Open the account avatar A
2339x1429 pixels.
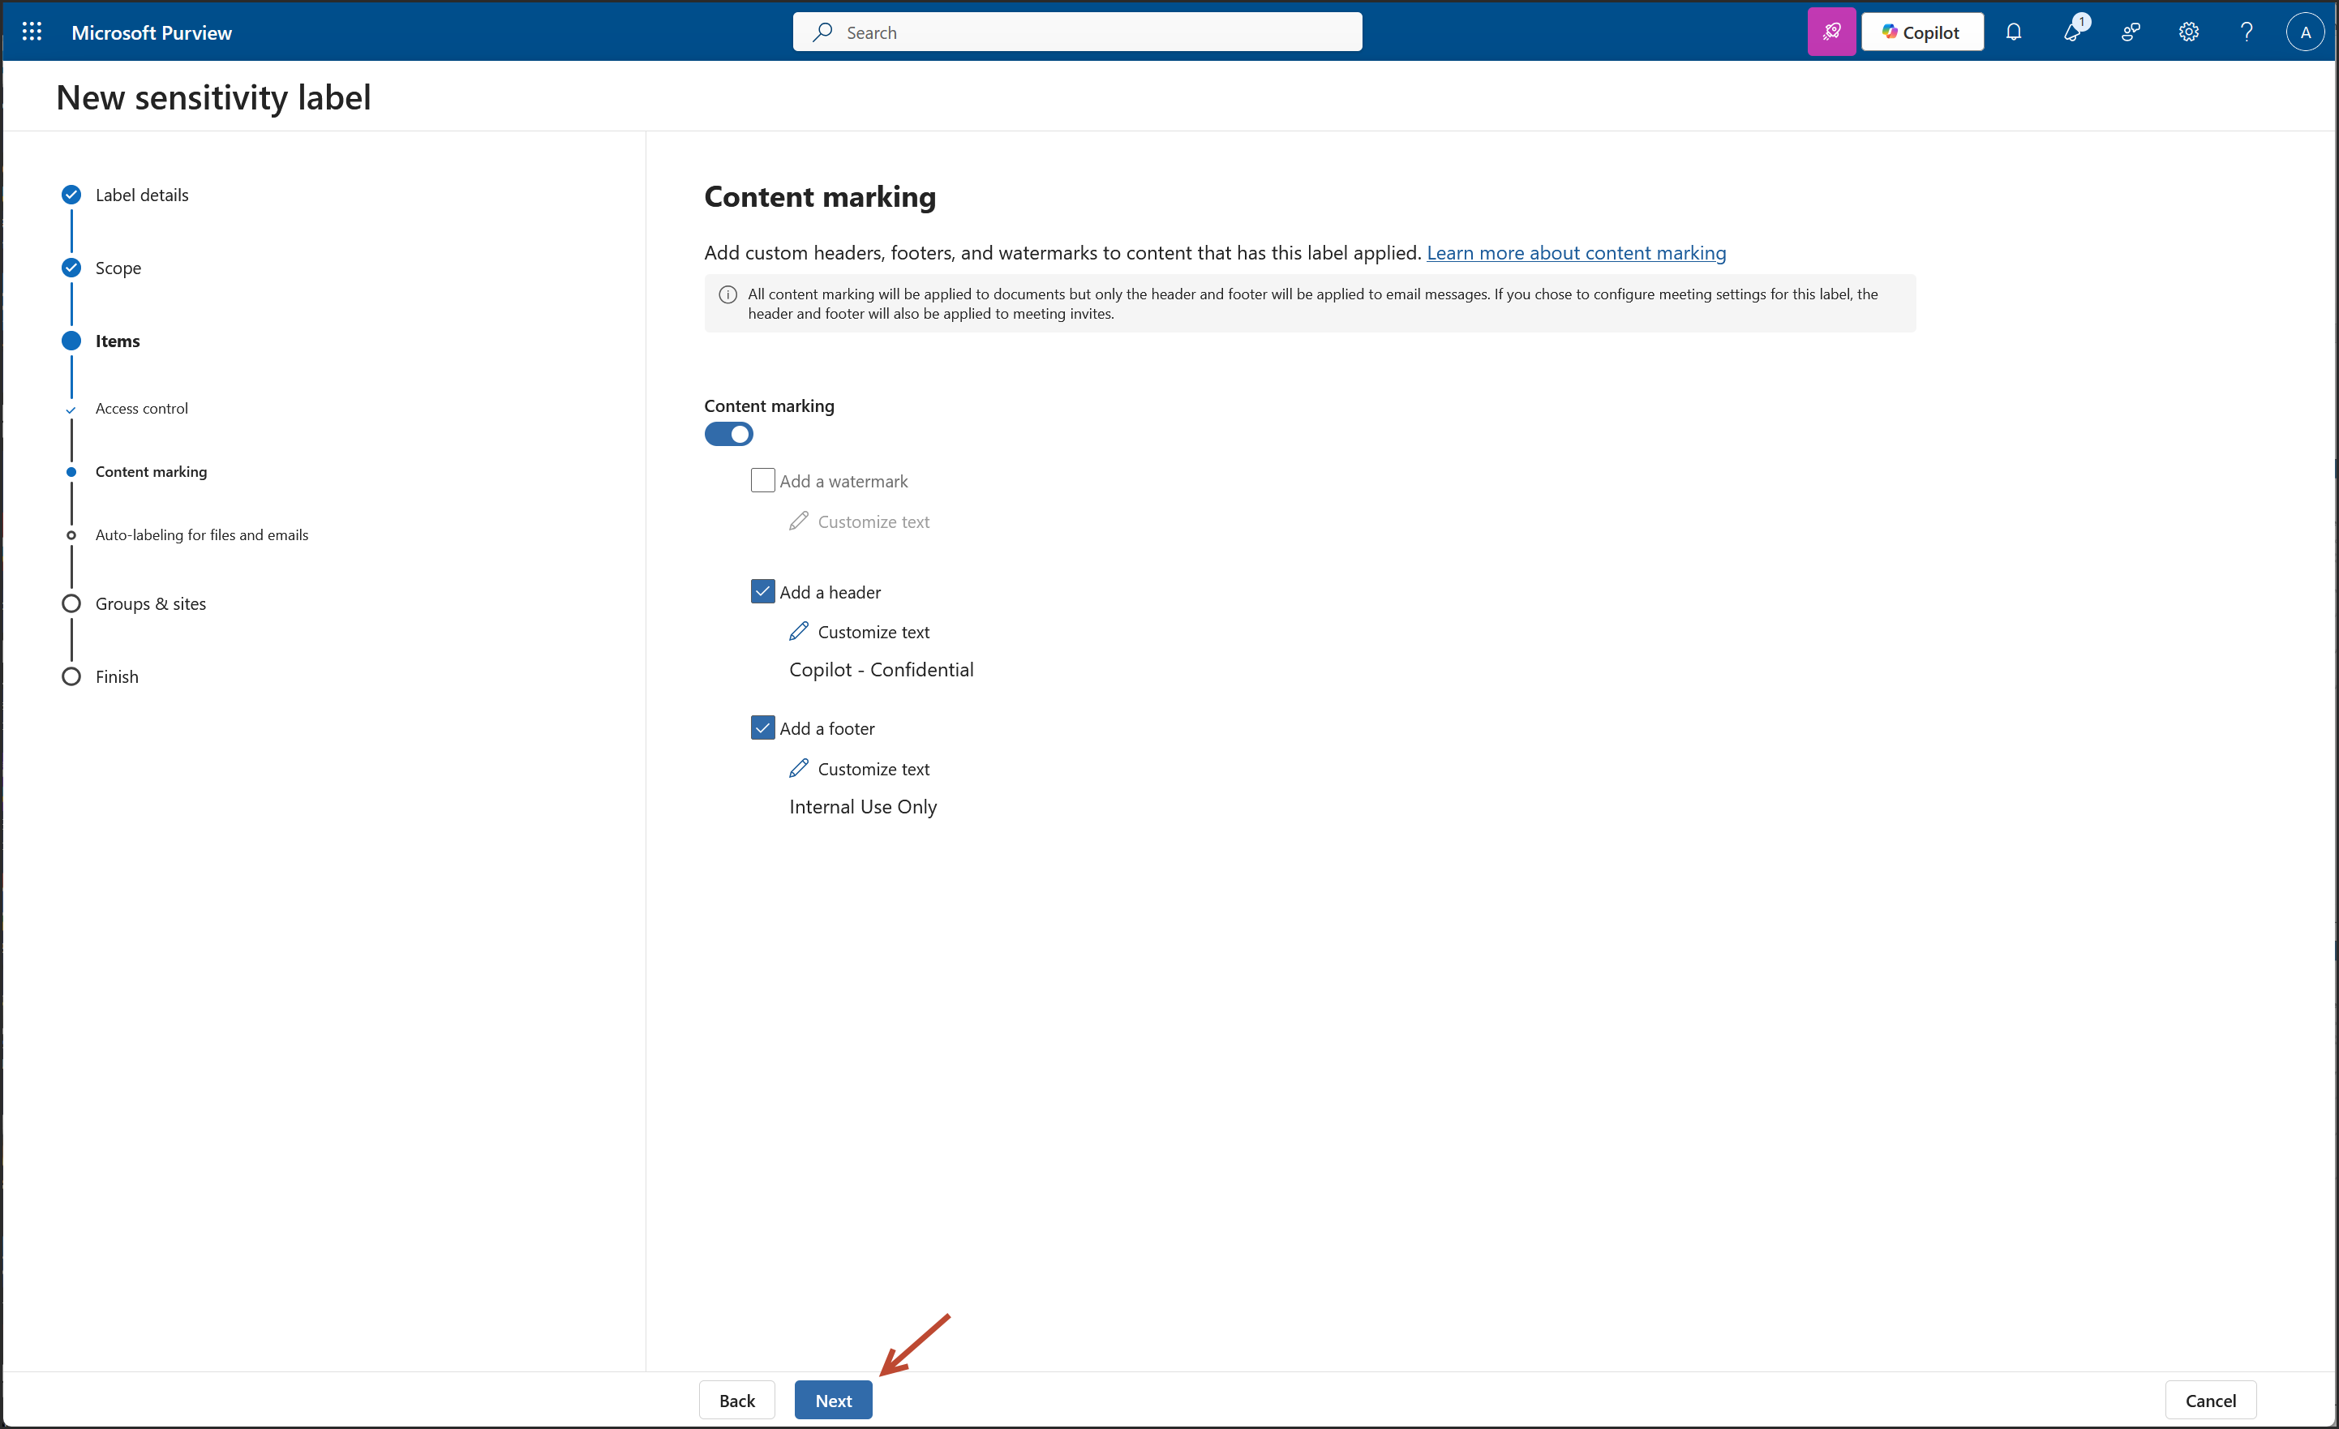coord(2305,32)
